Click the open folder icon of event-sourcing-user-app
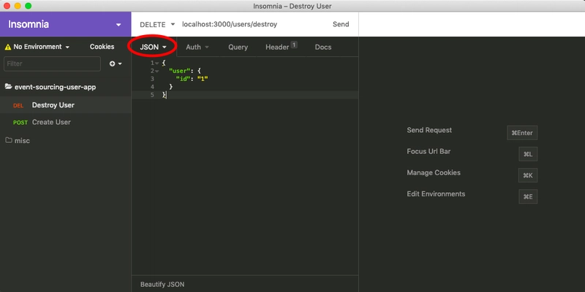The image size is (585, 292). tap(8, 87)
